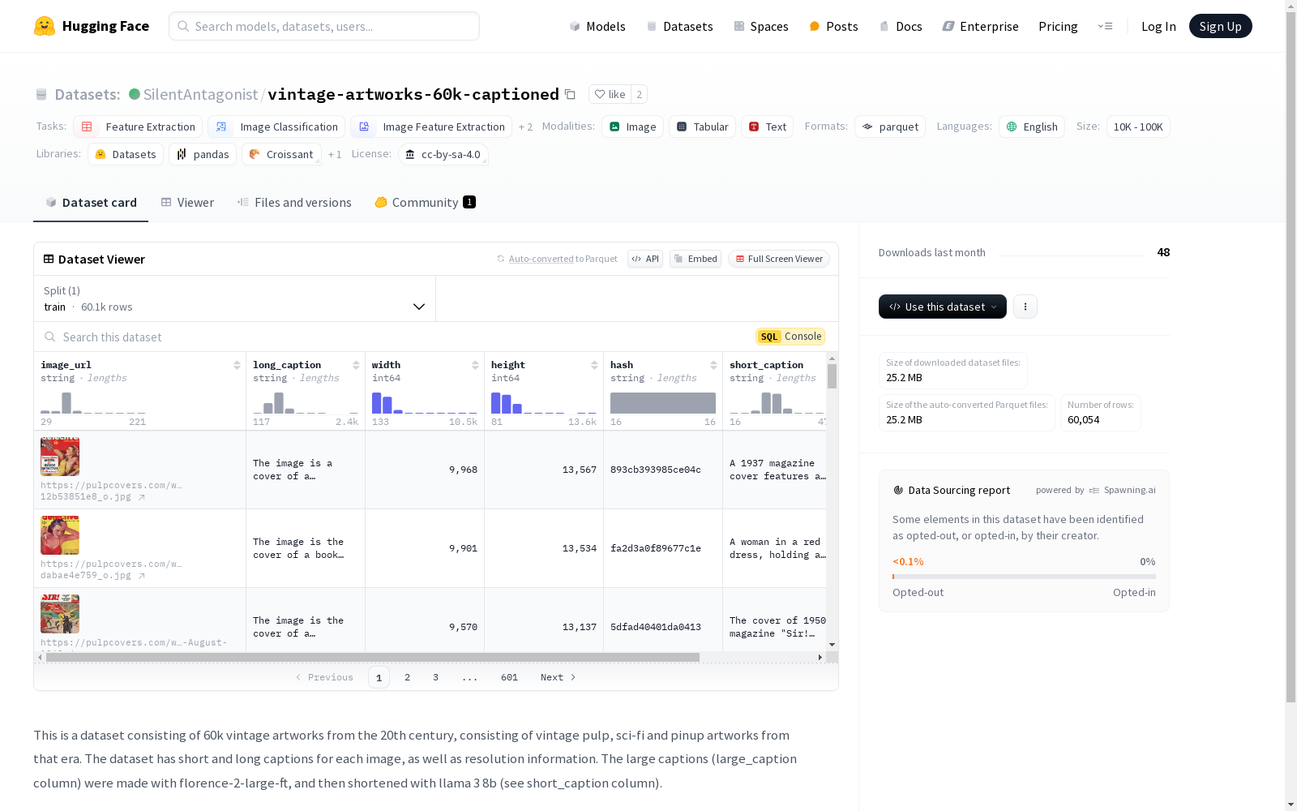Open the more options kebab next to Use this dataset
This screenshot has height=811, width=1297.
point(1025,307)
